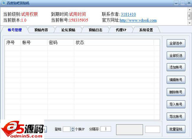Viewport: 192px width, 139px height.
Task: Click the gray captcha image box
Action: 130,130
